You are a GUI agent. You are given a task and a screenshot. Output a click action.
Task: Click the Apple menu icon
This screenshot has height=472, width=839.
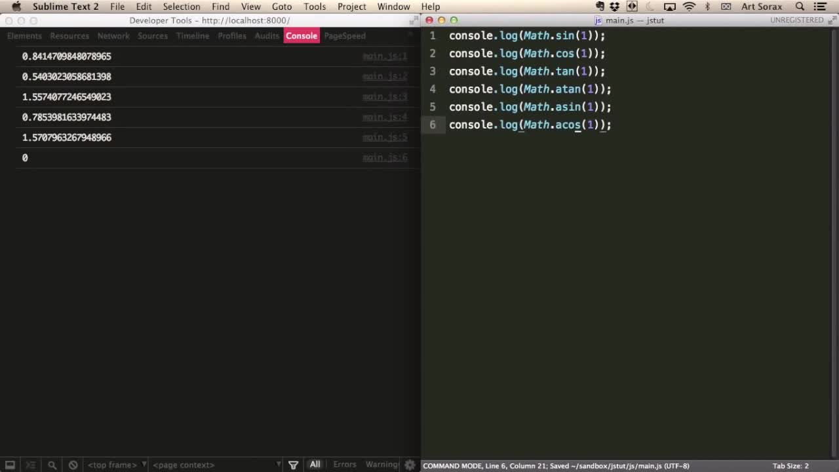(16, 7)
